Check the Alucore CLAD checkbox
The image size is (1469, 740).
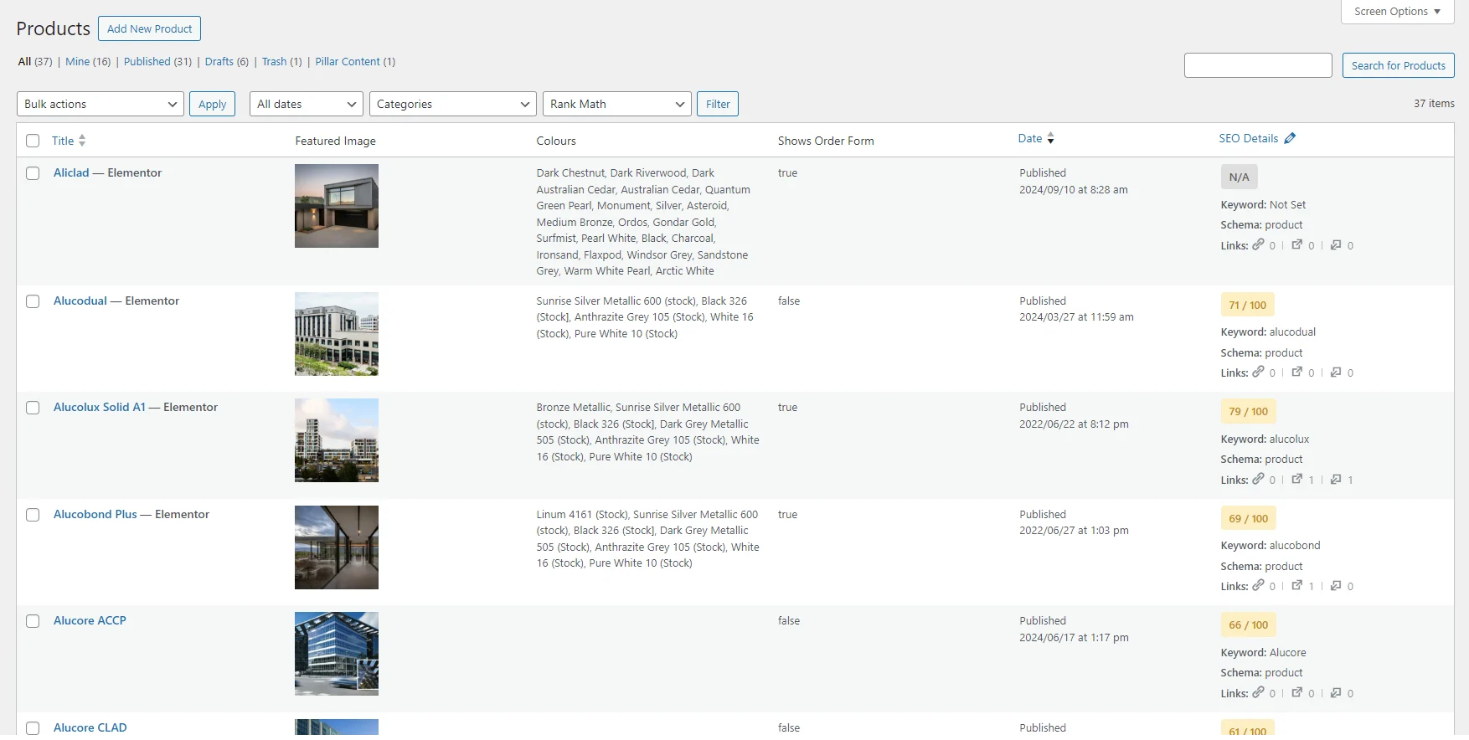point(33,728)
